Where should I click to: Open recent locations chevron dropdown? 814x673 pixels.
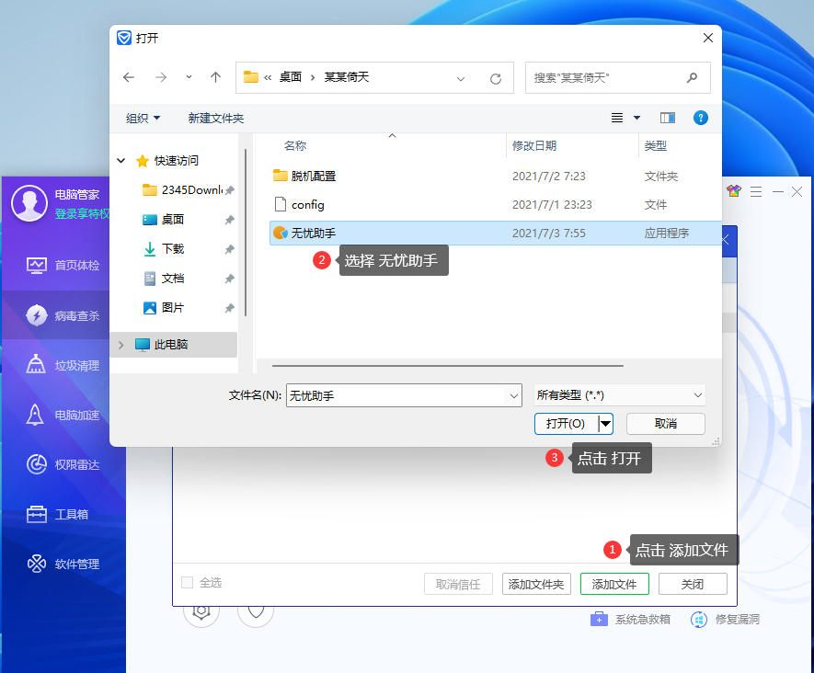point(189,77)
